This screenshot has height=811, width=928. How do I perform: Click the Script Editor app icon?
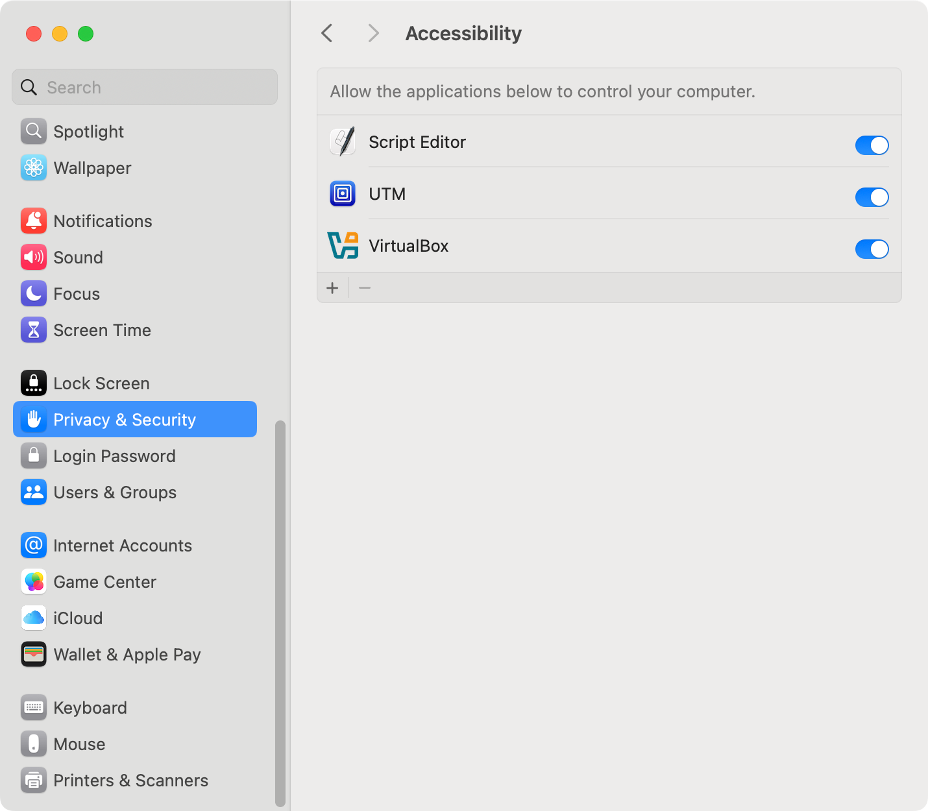[343, 141]
